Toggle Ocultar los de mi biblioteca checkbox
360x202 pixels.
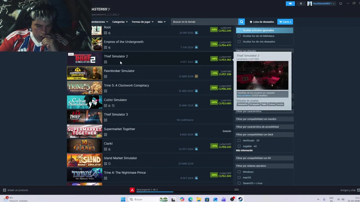[x=239, y=36]
